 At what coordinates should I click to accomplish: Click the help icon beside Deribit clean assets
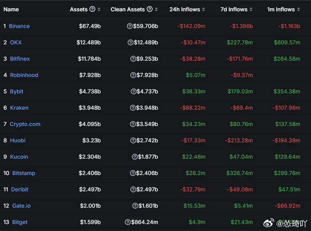click(x=133, y=189)
